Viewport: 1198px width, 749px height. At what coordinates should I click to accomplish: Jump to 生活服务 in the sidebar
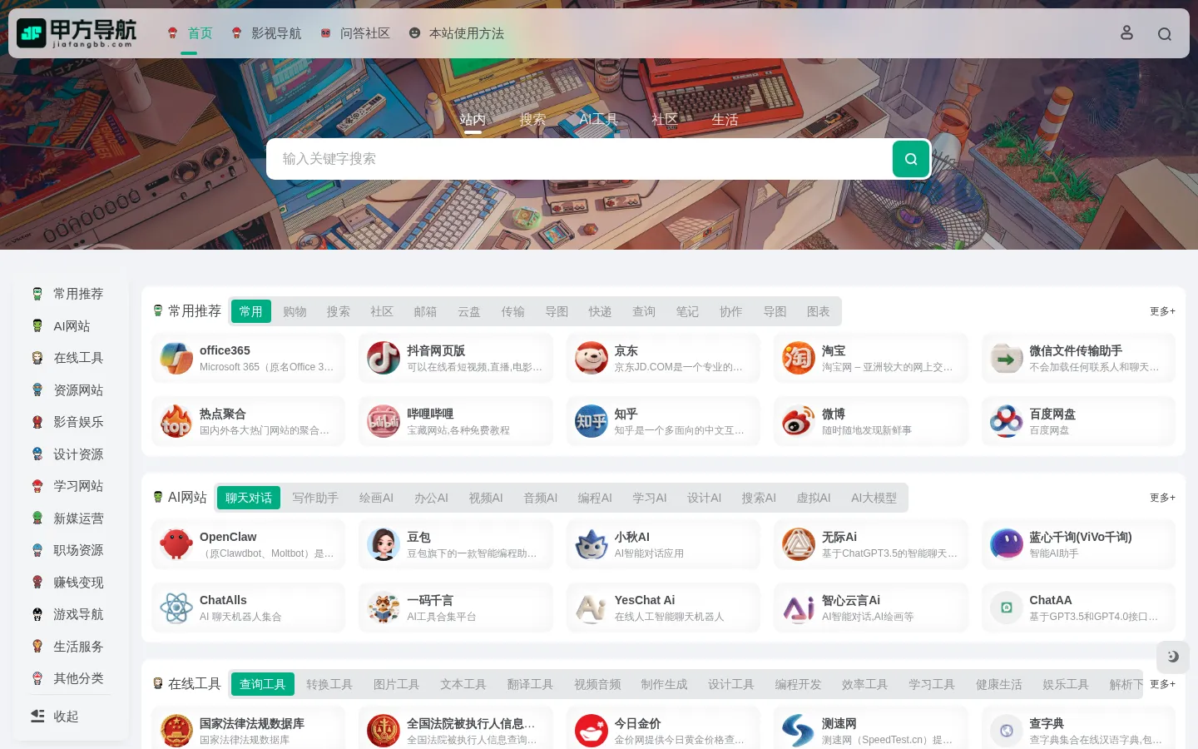pyautogui.click(x=68, y=647)
